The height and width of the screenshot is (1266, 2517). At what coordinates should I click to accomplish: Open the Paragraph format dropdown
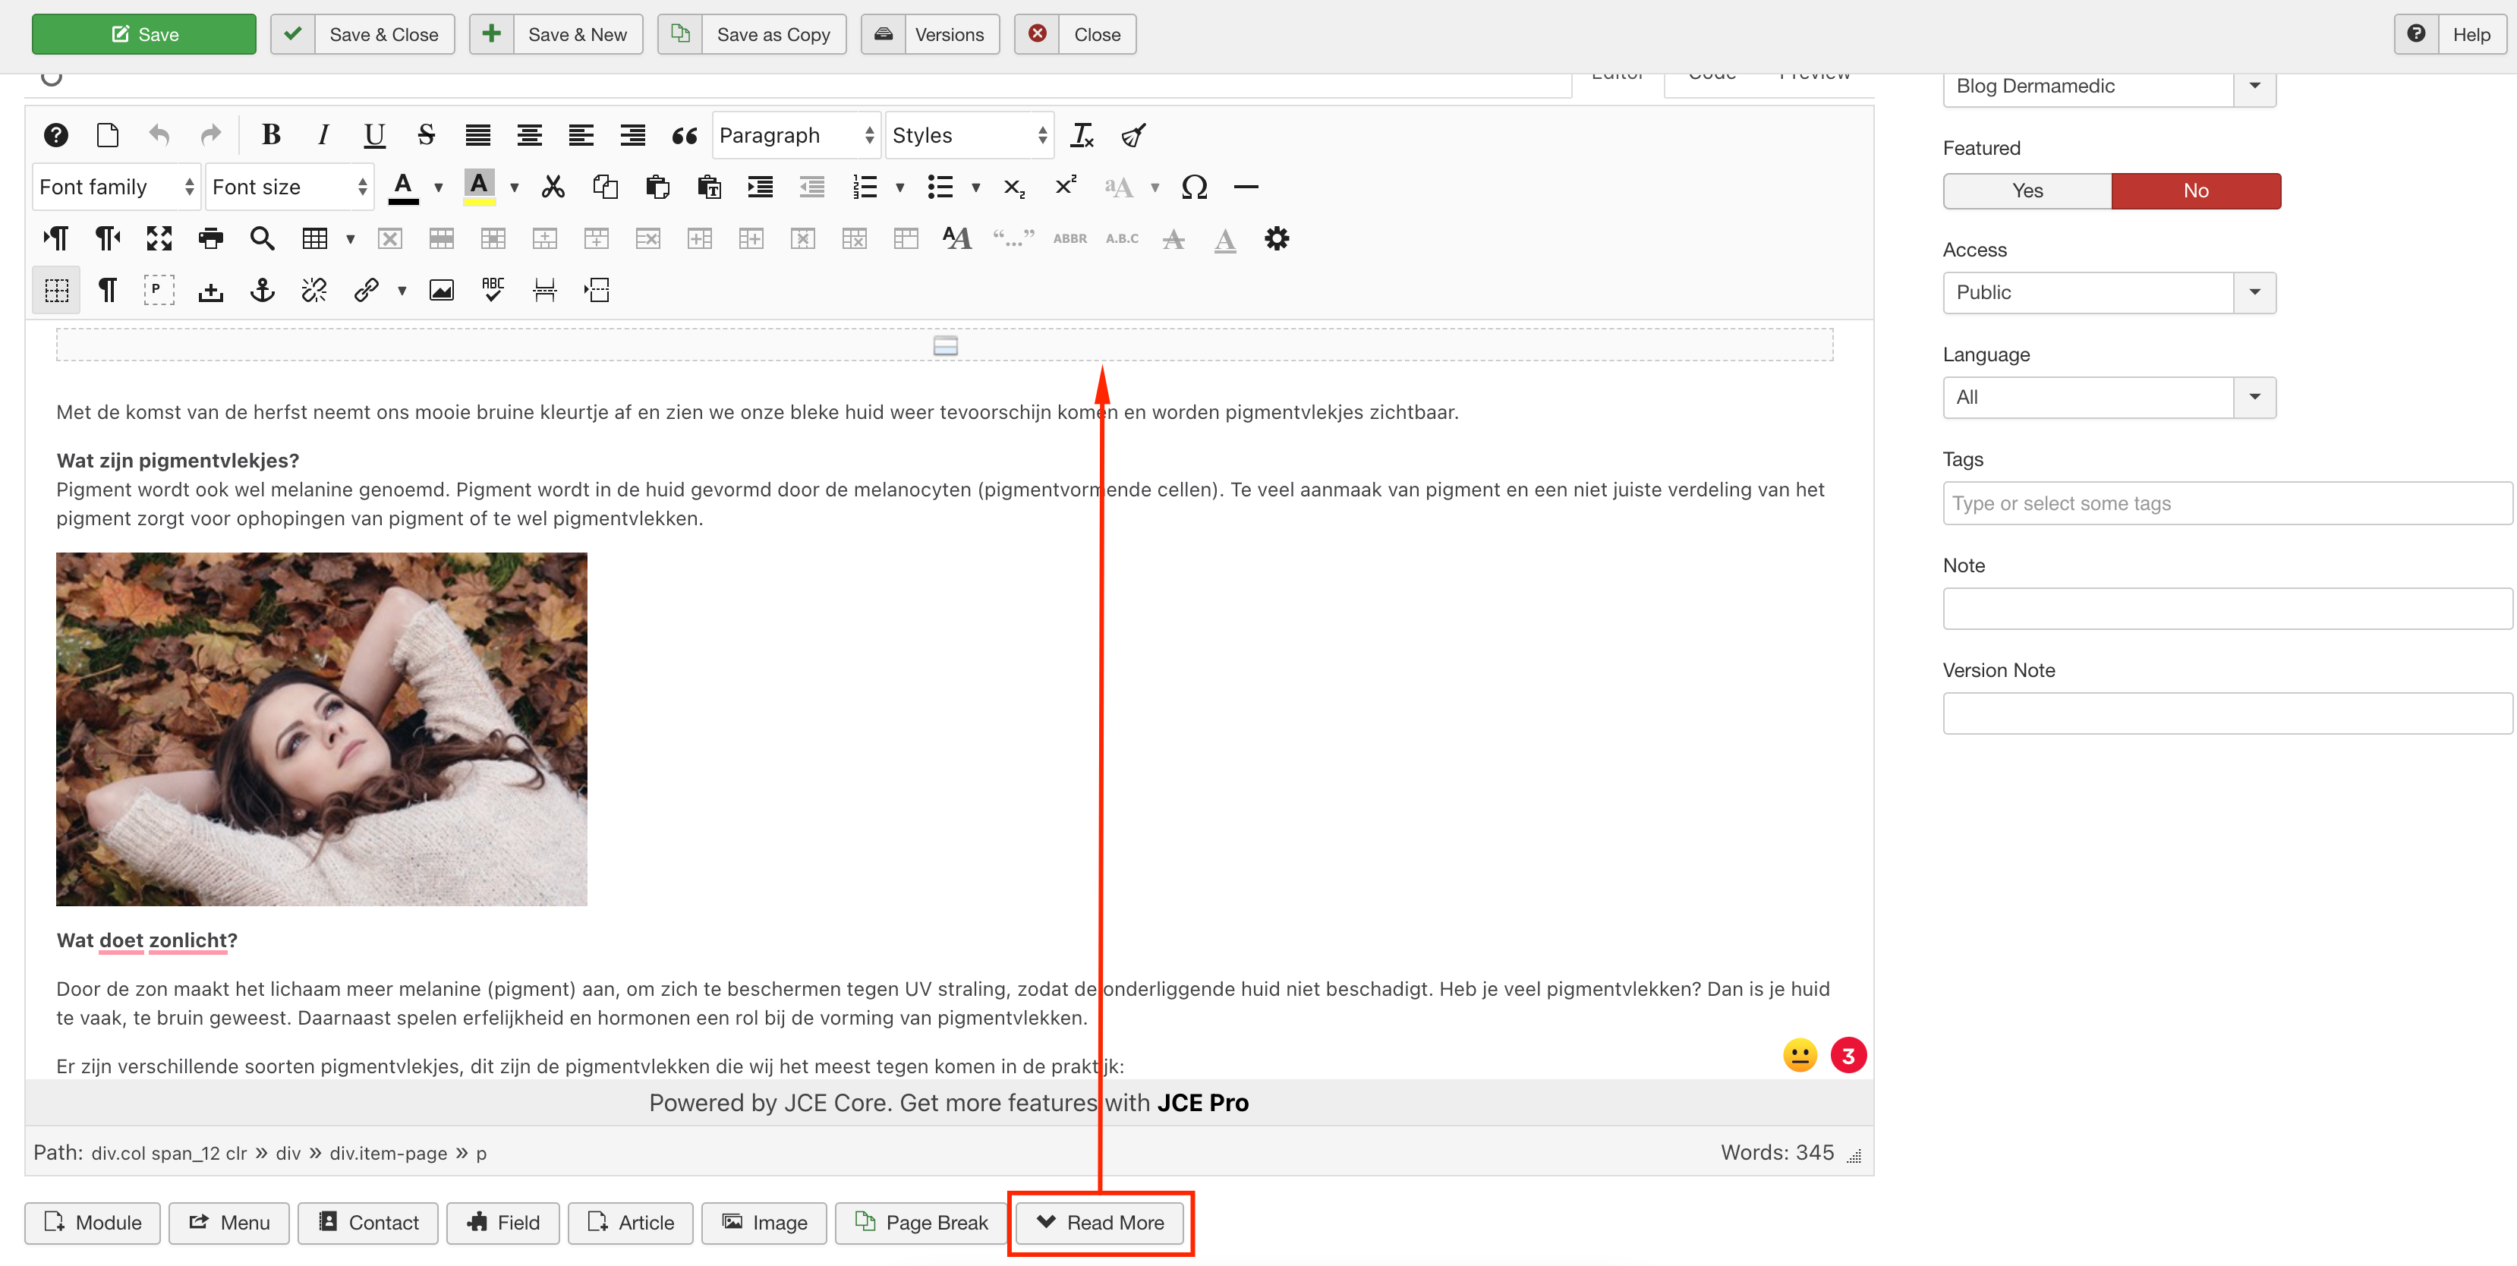795,135
